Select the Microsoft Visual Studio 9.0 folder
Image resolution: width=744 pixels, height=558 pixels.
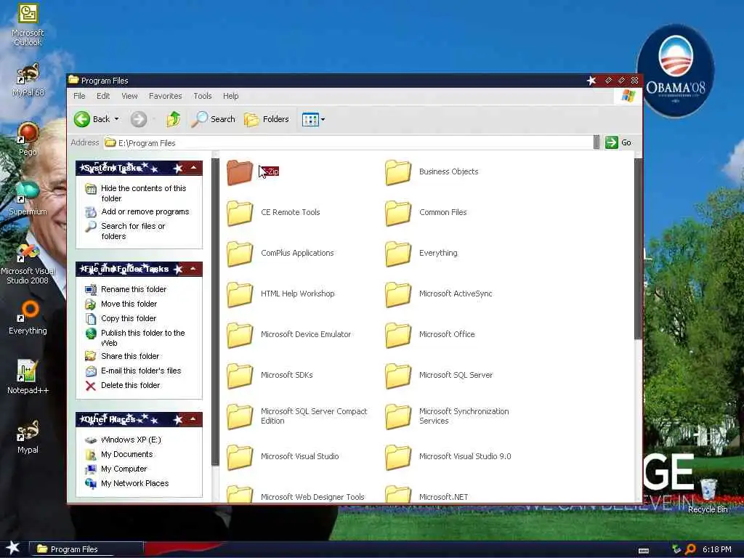click(x=448, y=456)
